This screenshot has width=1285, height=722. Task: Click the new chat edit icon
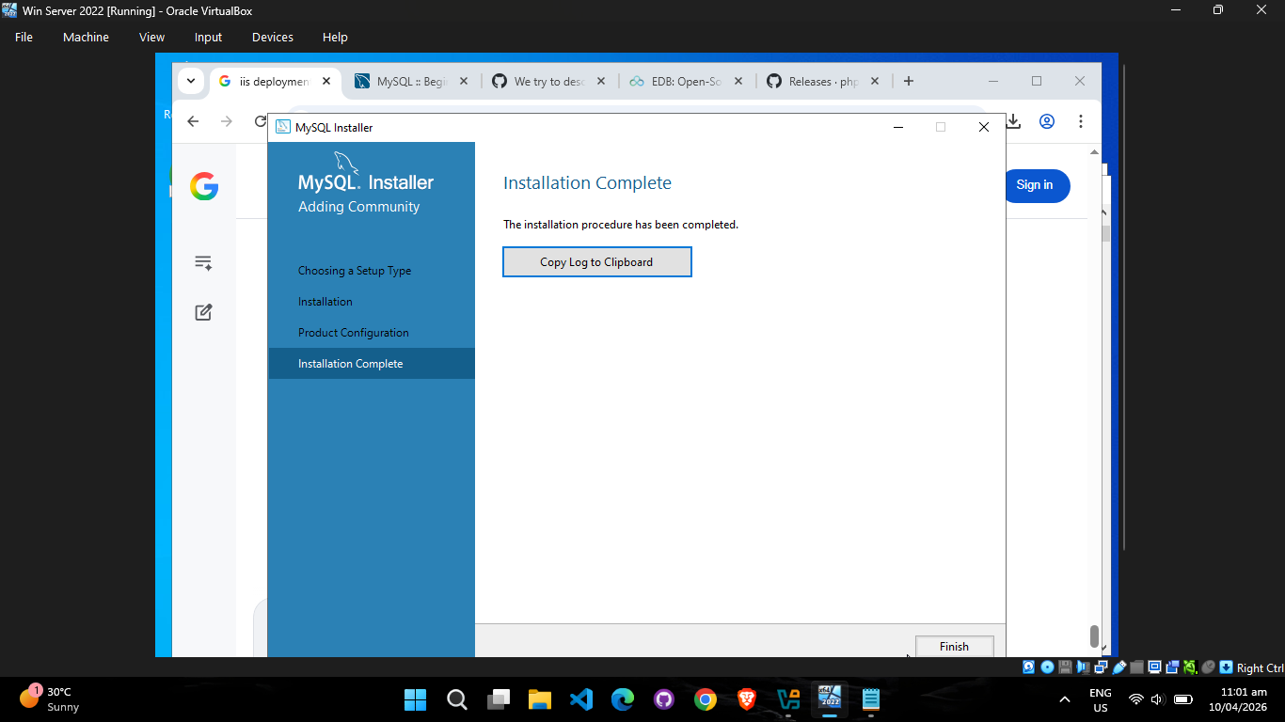click(x=203, y=312)
